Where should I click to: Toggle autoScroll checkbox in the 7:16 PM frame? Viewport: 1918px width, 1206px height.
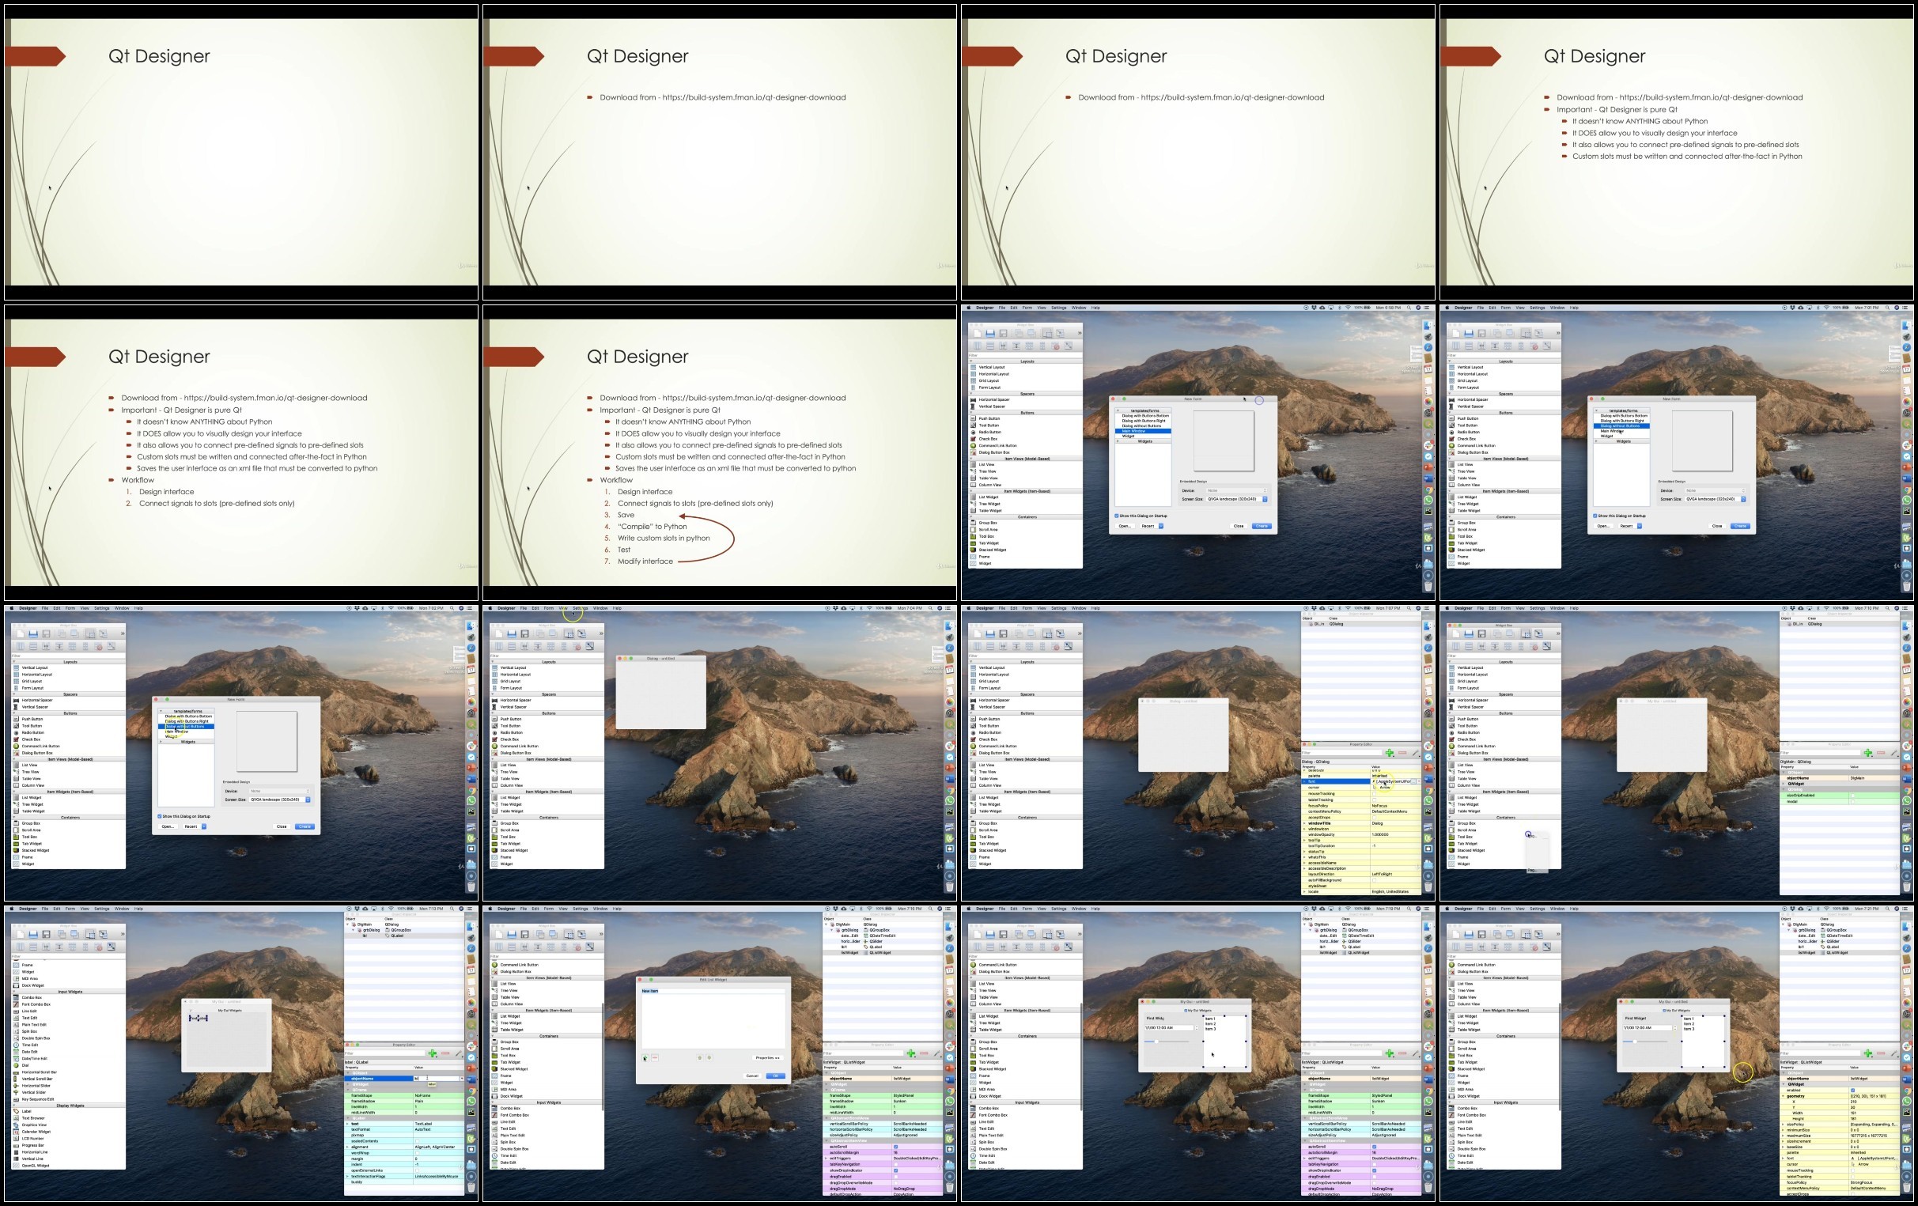[895, 1147]
